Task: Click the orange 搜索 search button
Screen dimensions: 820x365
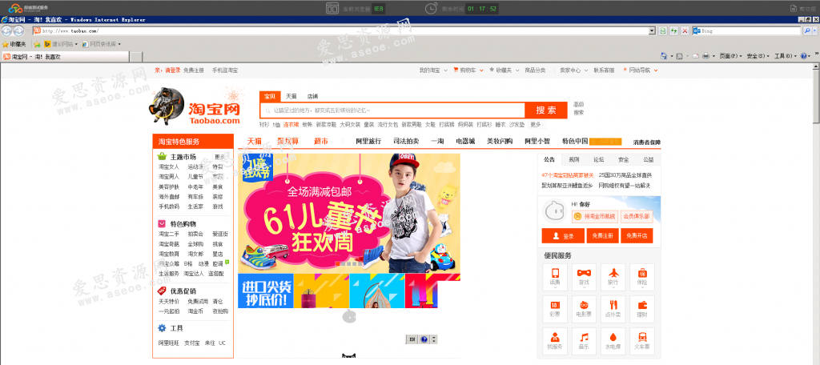Action: click(546, 110)
